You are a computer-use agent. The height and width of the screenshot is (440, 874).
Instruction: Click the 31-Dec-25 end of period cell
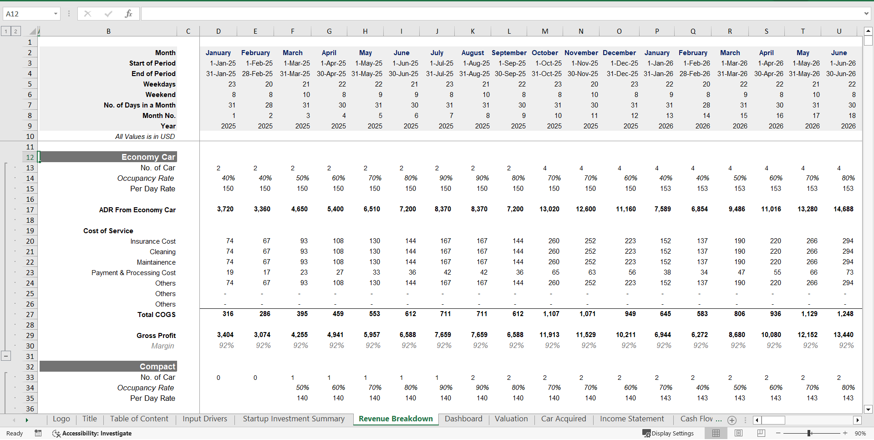(x=624, y=74)
